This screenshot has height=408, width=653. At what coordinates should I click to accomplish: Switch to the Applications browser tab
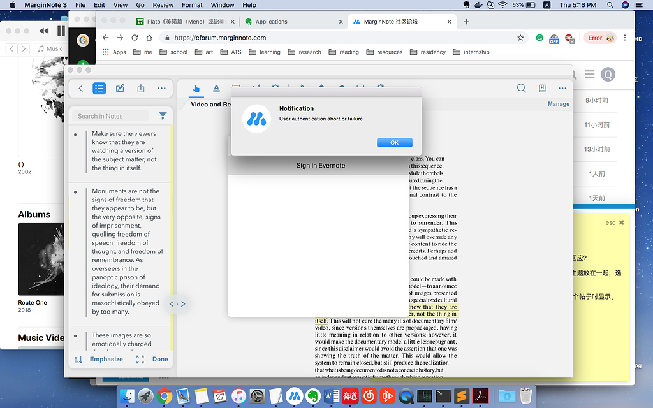click(271, 22)
